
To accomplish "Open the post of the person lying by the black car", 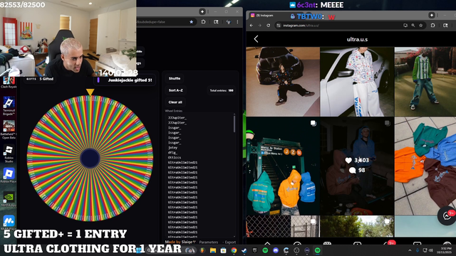I will click(283, 82).
